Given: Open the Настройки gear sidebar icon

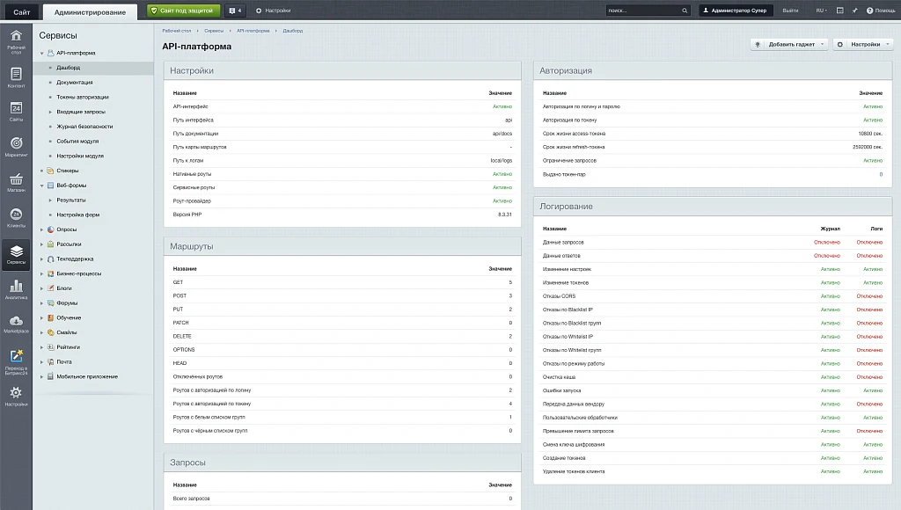Looking at the screenshot, I should (x=16, y=397).
